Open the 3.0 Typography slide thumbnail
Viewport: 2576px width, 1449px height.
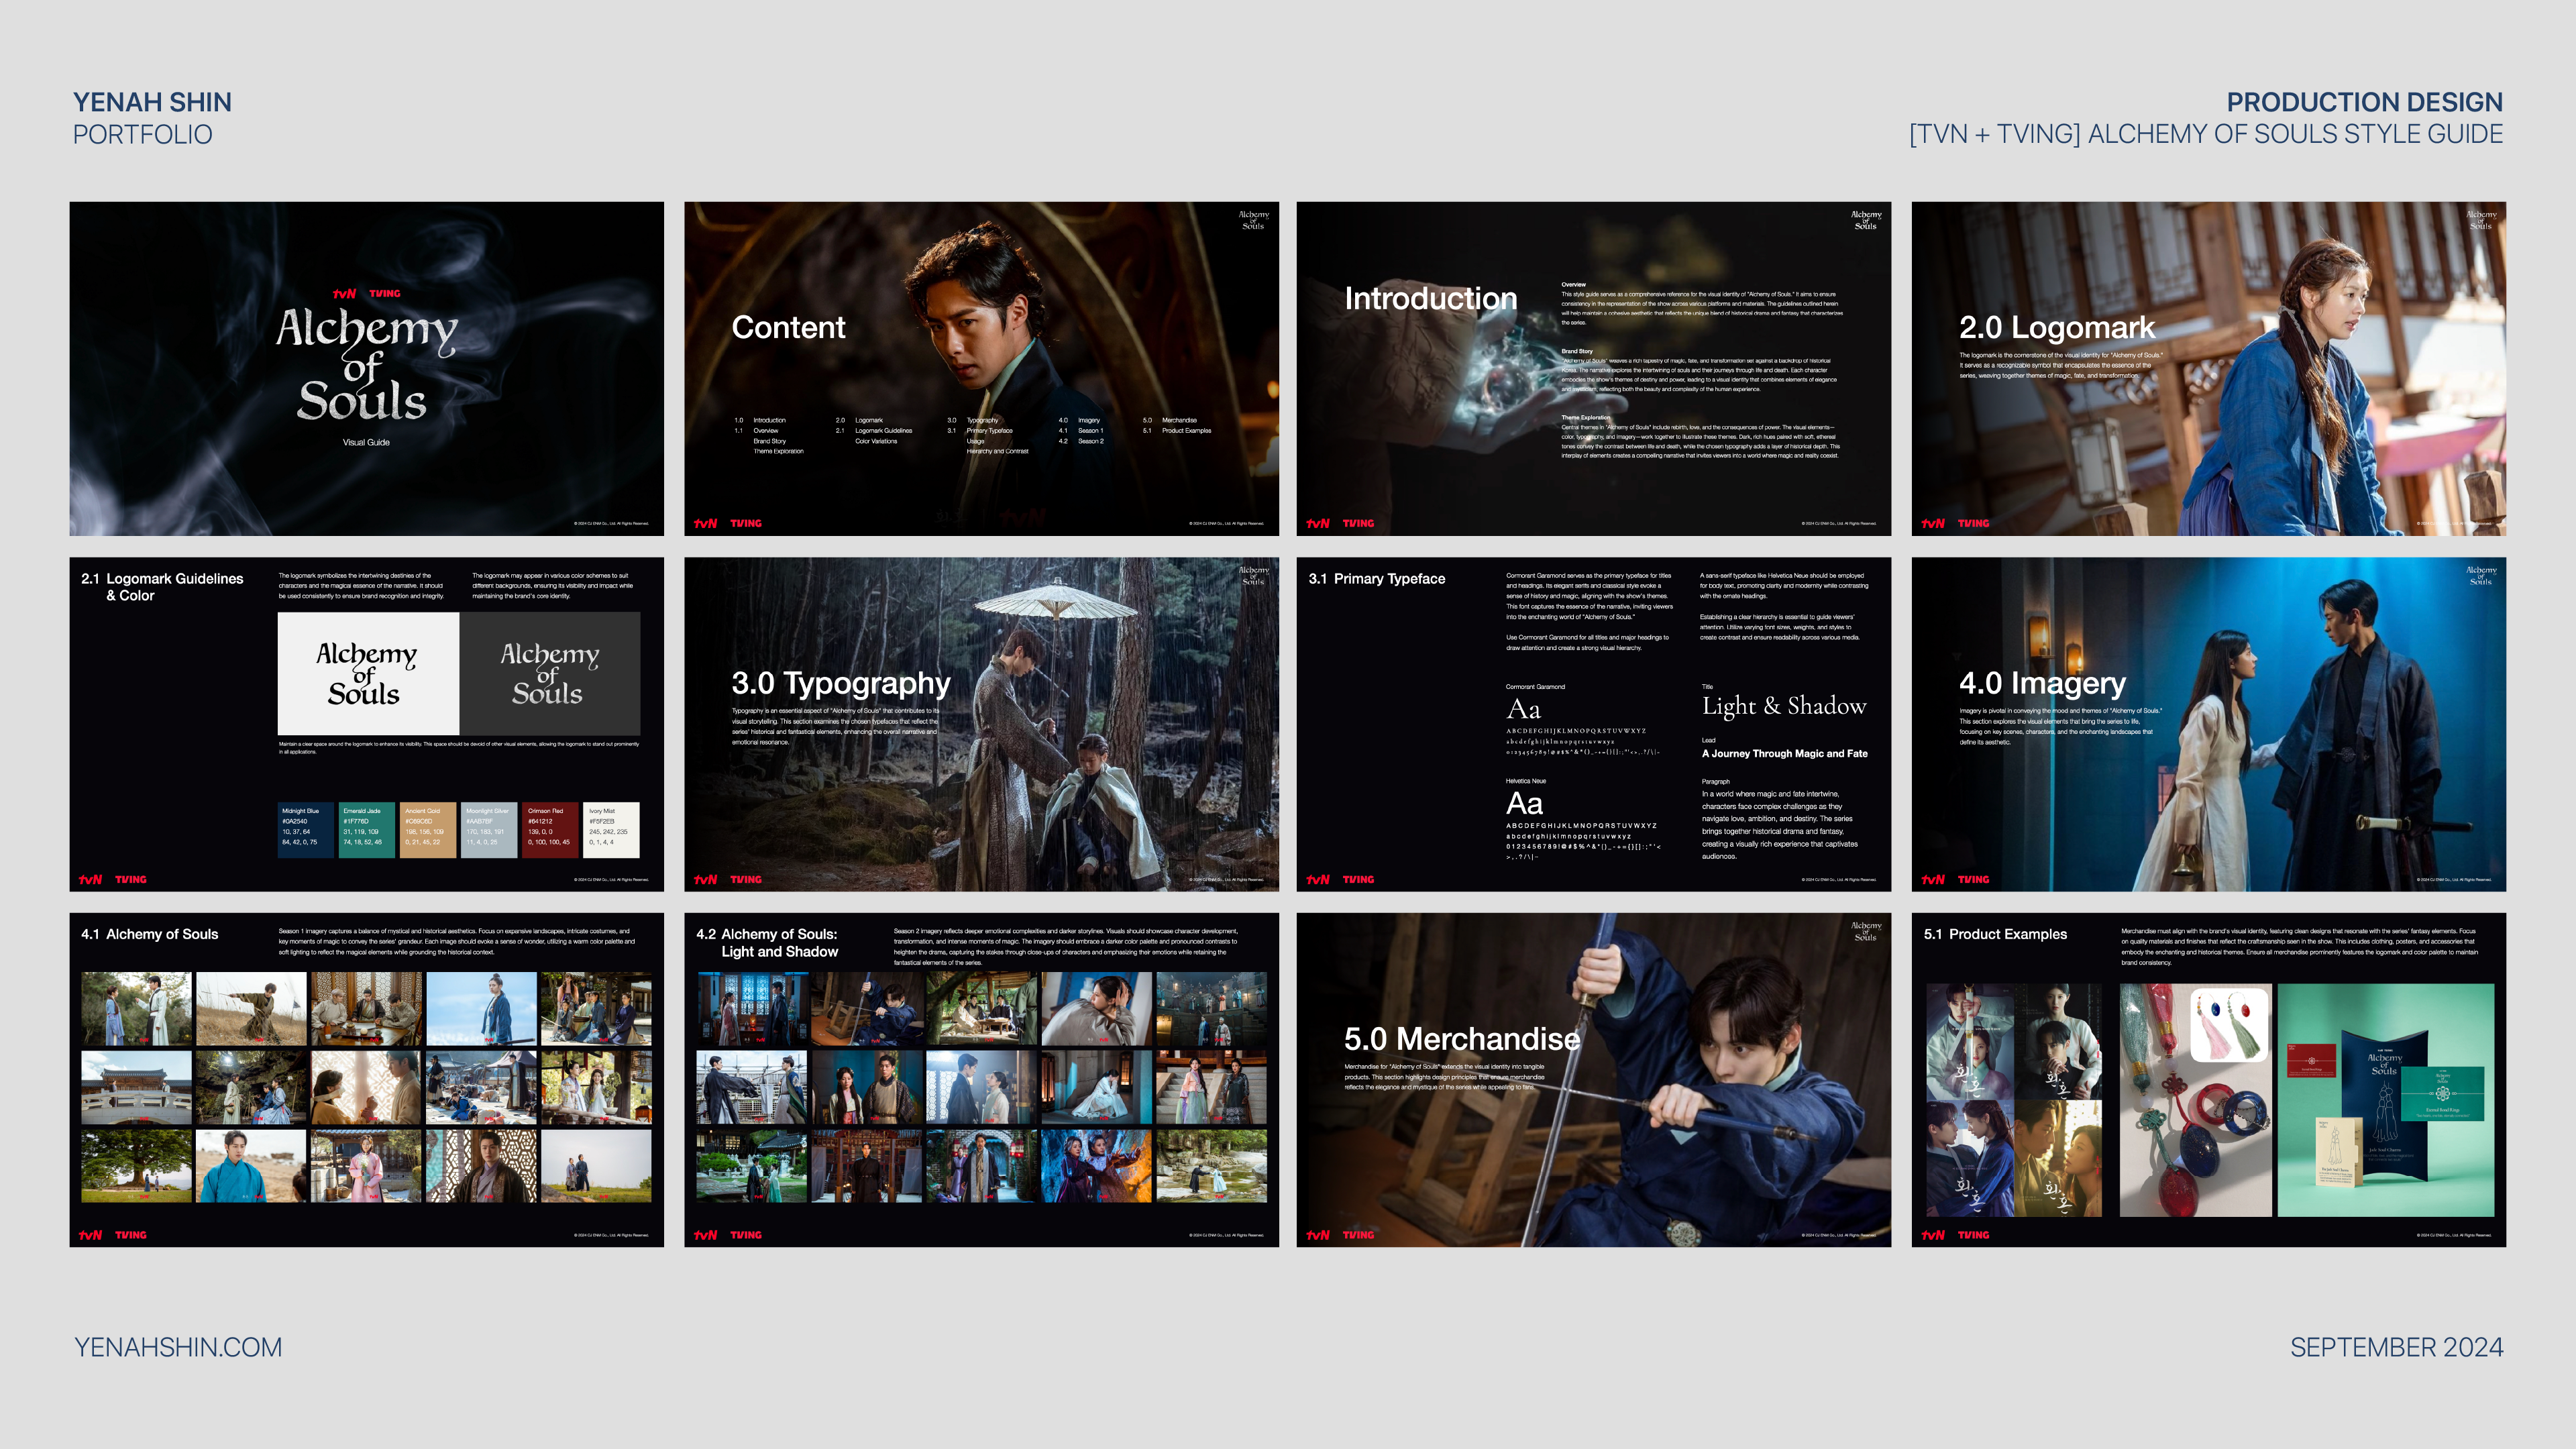tap(981, 724)
